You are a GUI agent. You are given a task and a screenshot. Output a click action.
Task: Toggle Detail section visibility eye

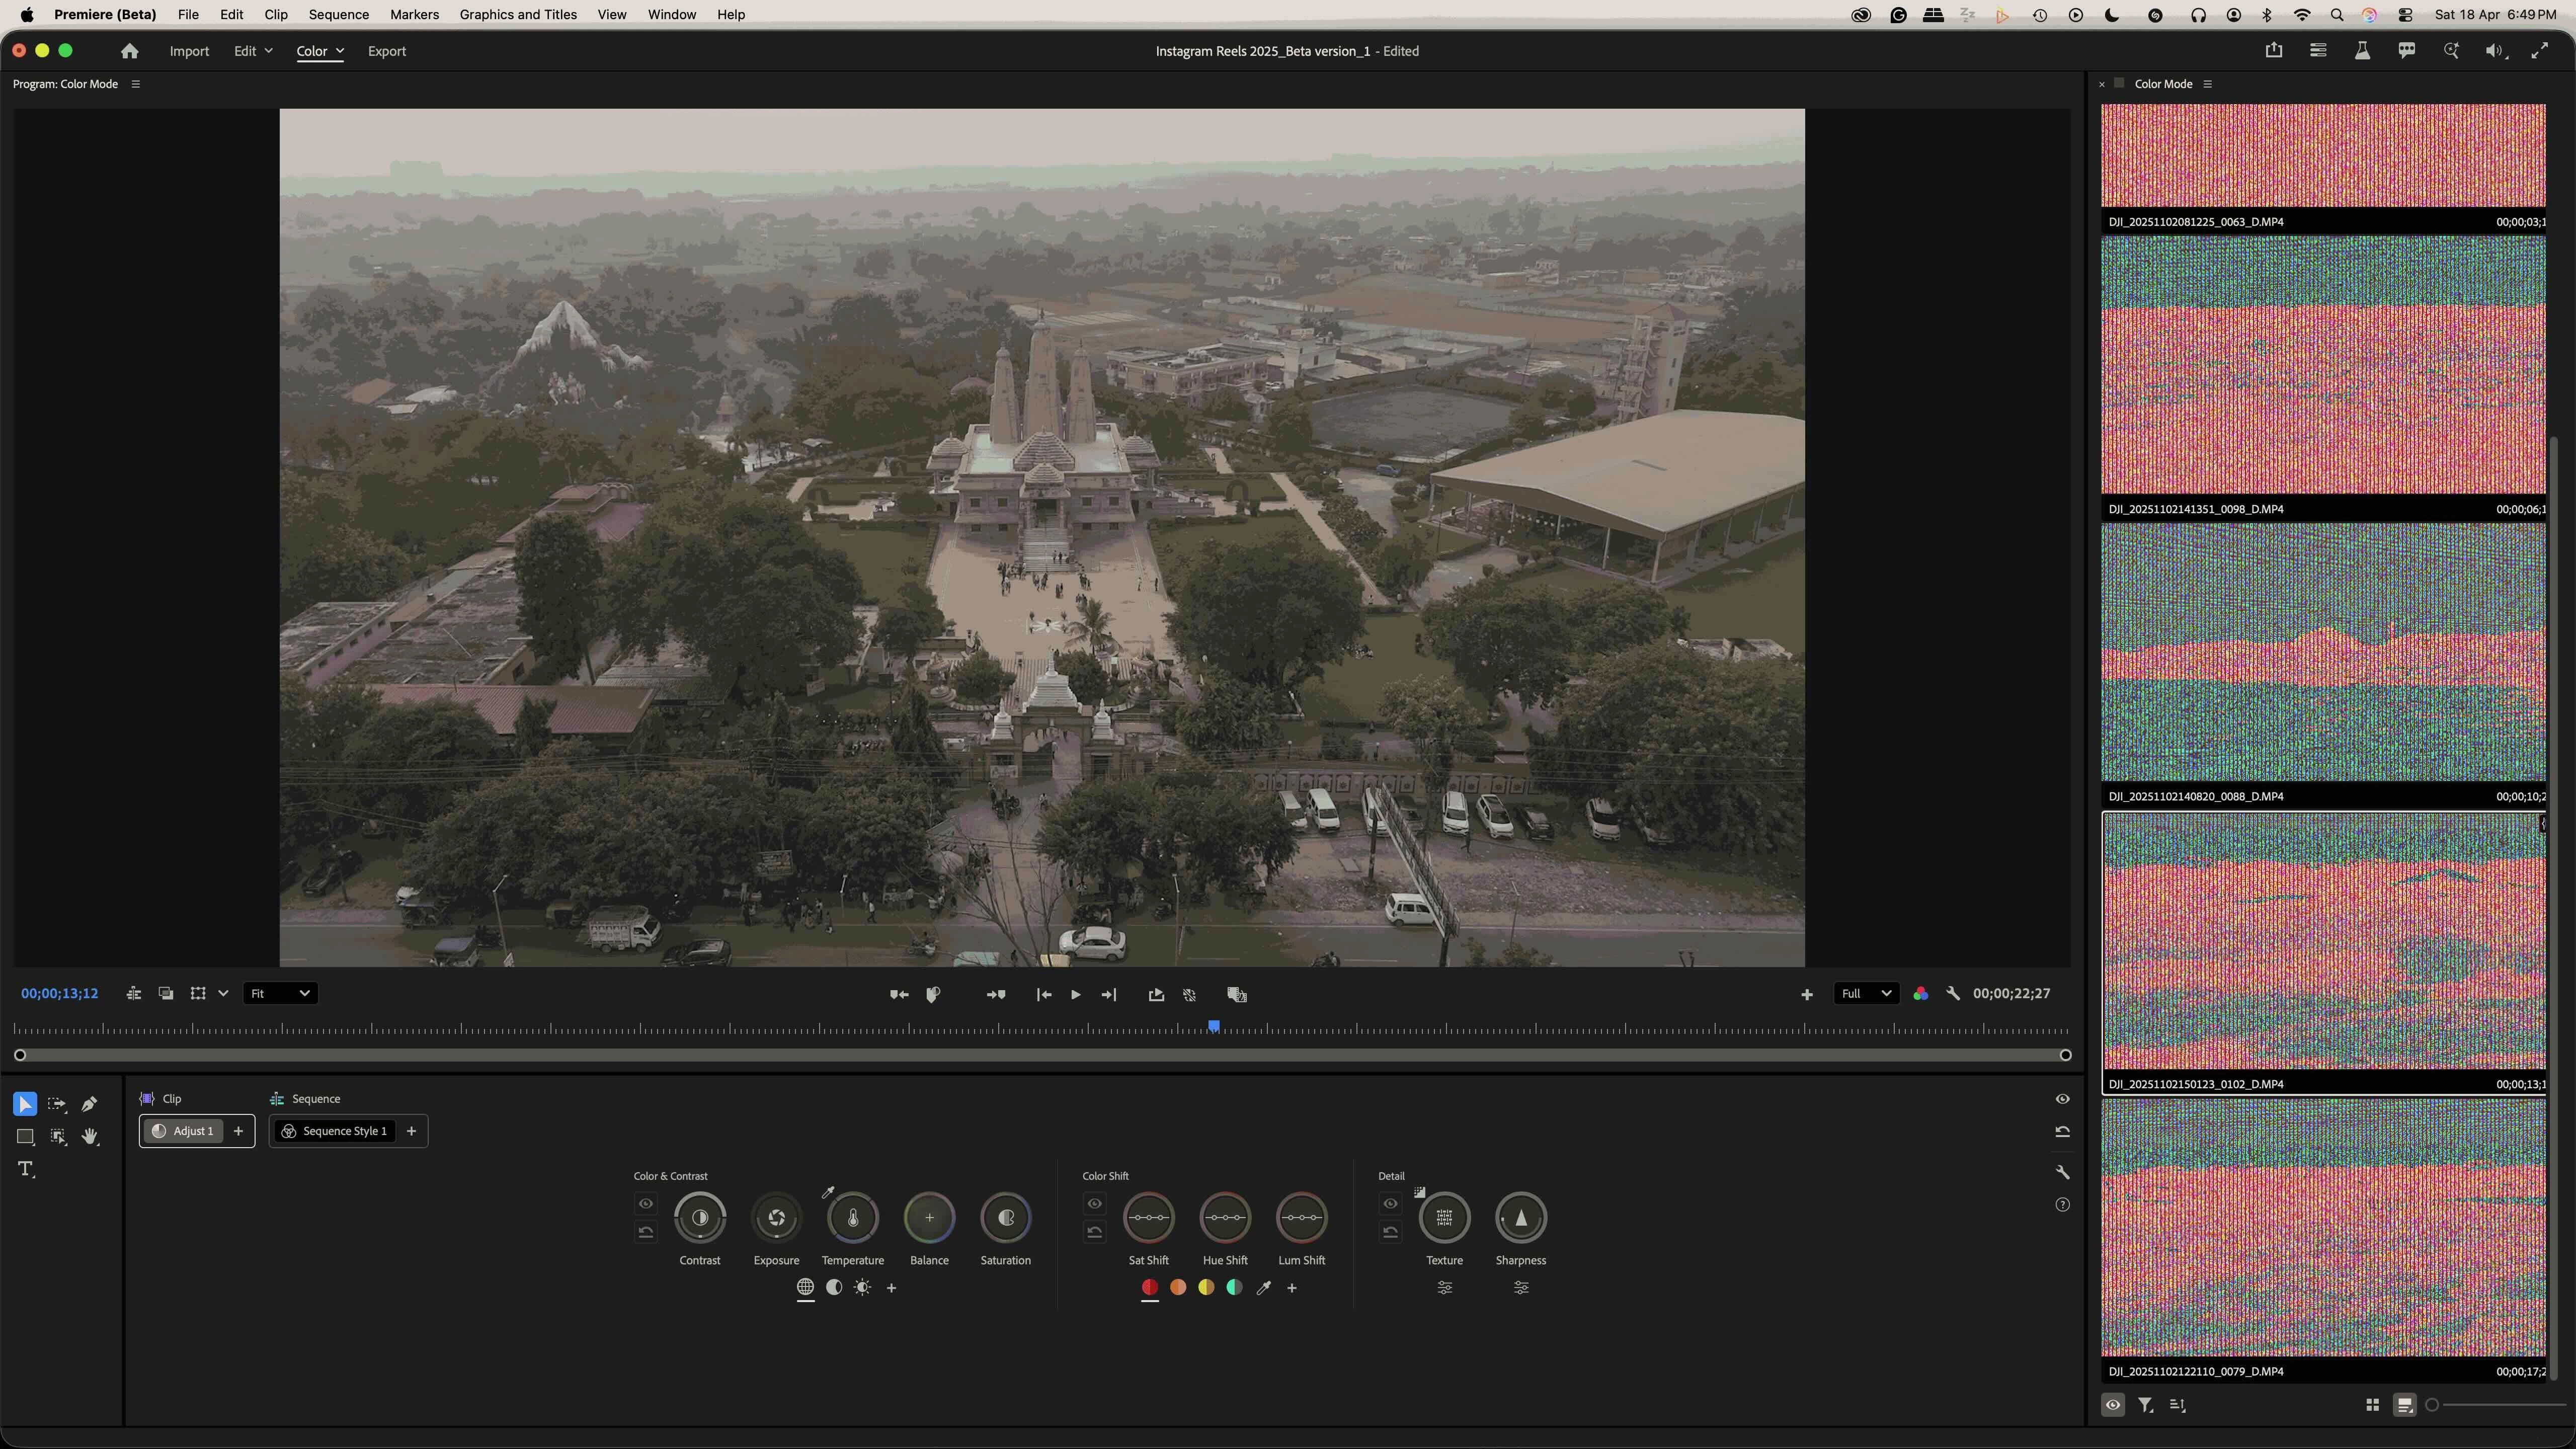(x=1390, y=1203)
